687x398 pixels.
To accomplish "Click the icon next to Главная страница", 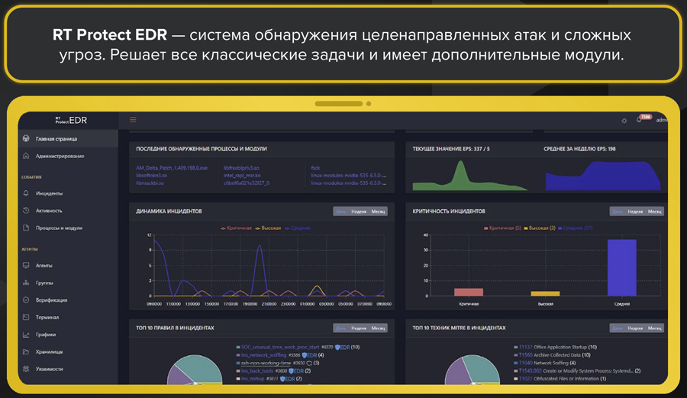I will pos(26,138).
